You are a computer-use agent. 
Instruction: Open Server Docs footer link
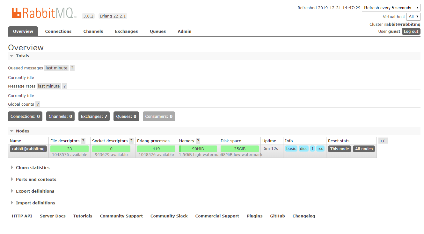(53, 216)
